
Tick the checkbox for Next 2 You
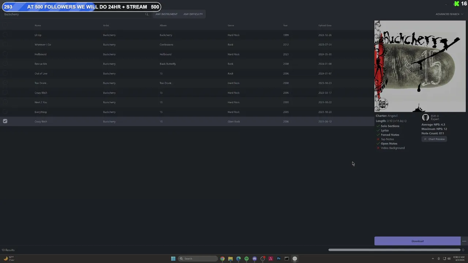tap(5, 102)
